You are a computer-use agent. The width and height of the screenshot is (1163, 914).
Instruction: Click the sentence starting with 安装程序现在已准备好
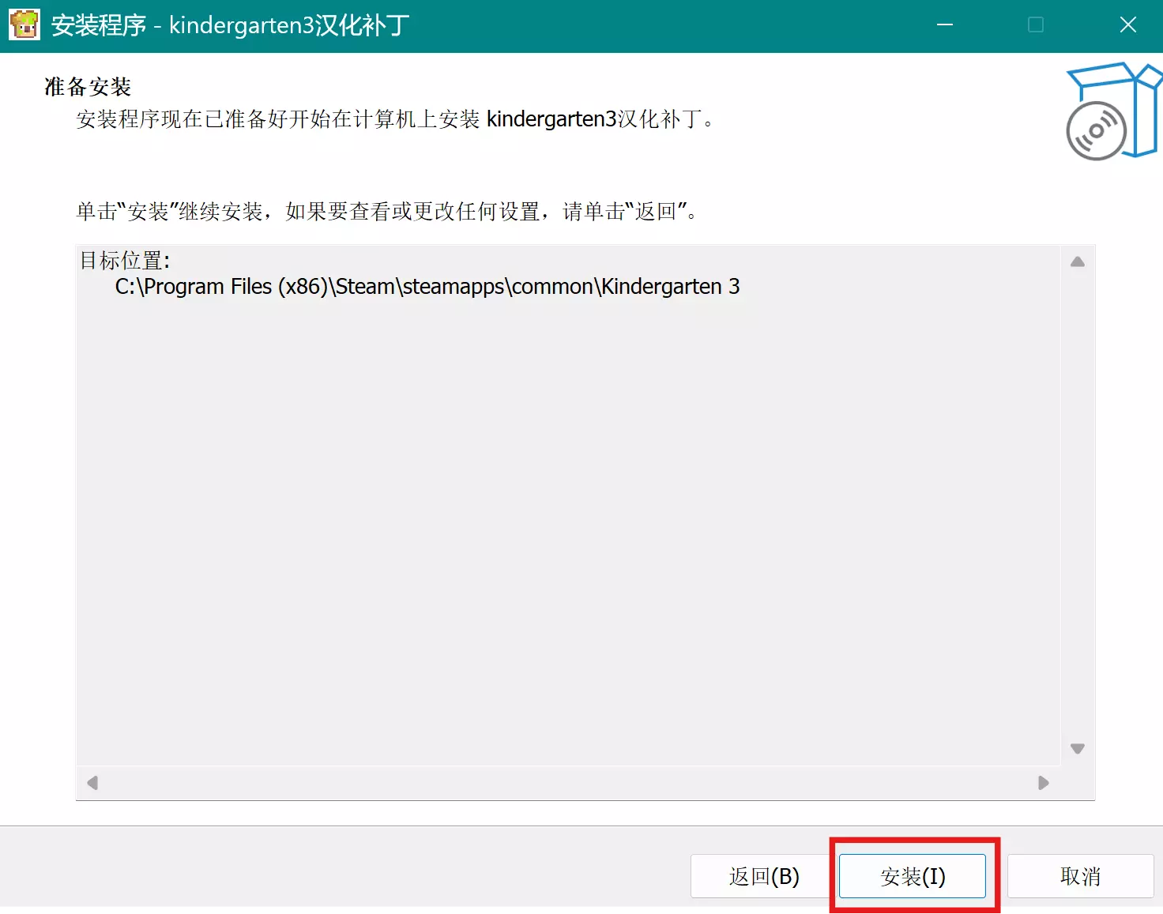pos(396,119)
